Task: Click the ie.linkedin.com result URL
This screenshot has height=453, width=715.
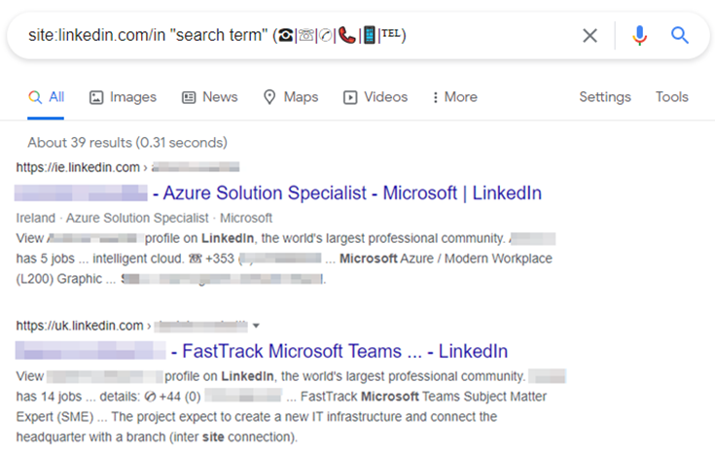Action: [x=80, y=167]
